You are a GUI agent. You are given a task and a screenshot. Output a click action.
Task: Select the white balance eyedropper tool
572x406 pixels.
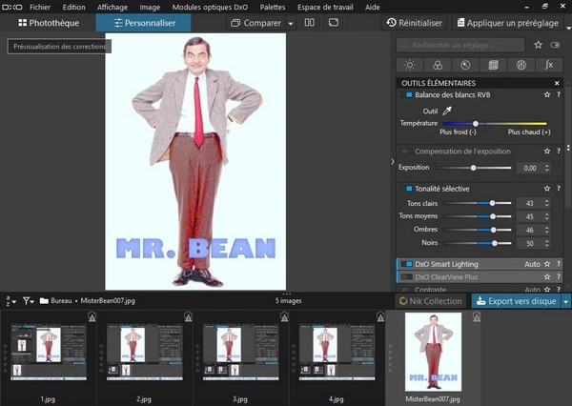pyautogui.click(x=446, y=111)
